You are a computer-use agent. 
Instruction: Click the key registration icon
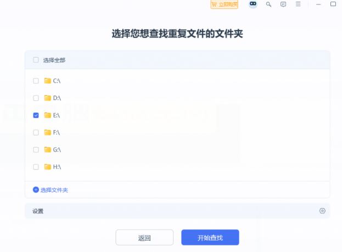[x=268, y=4]
